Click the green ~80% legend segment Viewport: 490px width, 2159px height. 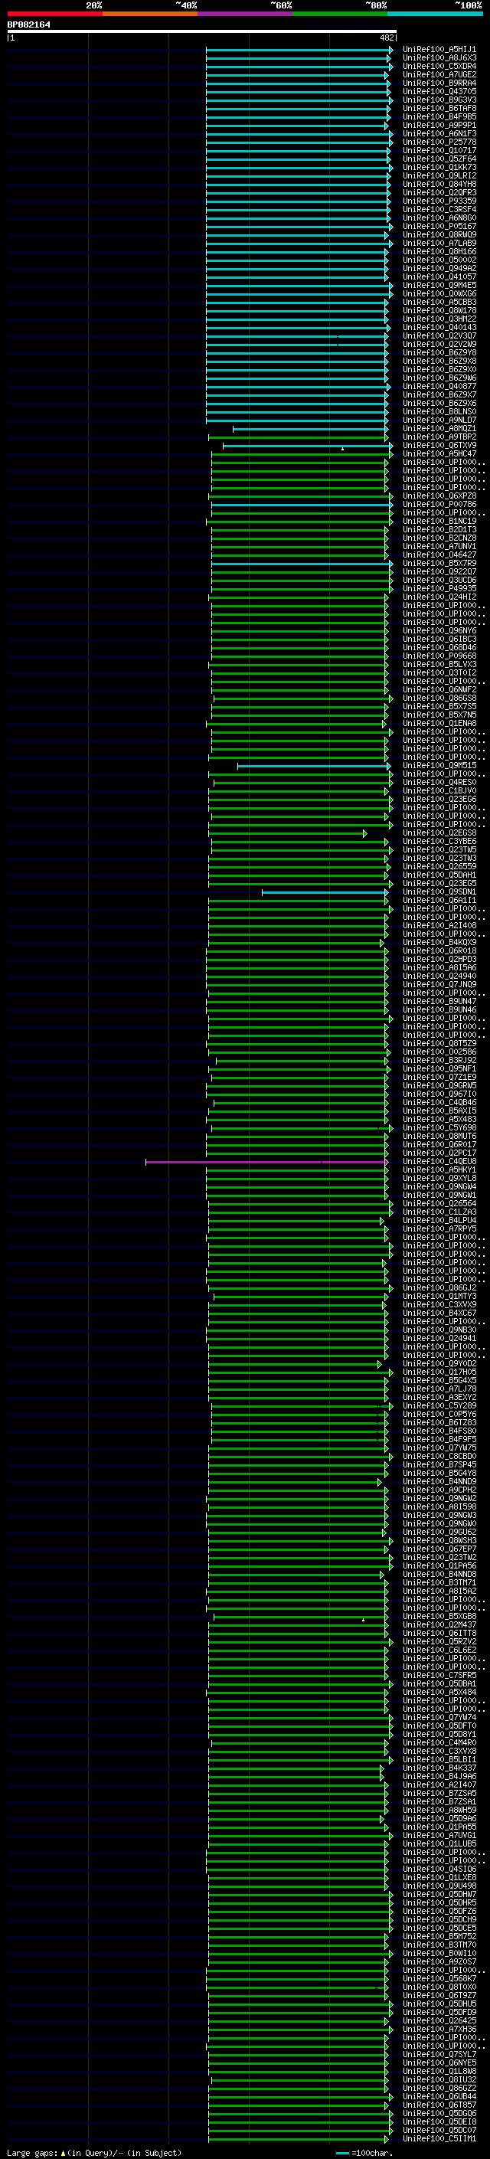click(x=340, y=14)
